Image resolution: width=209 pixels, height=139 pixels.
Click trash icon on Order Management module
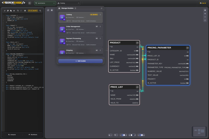tap(100, 26)
